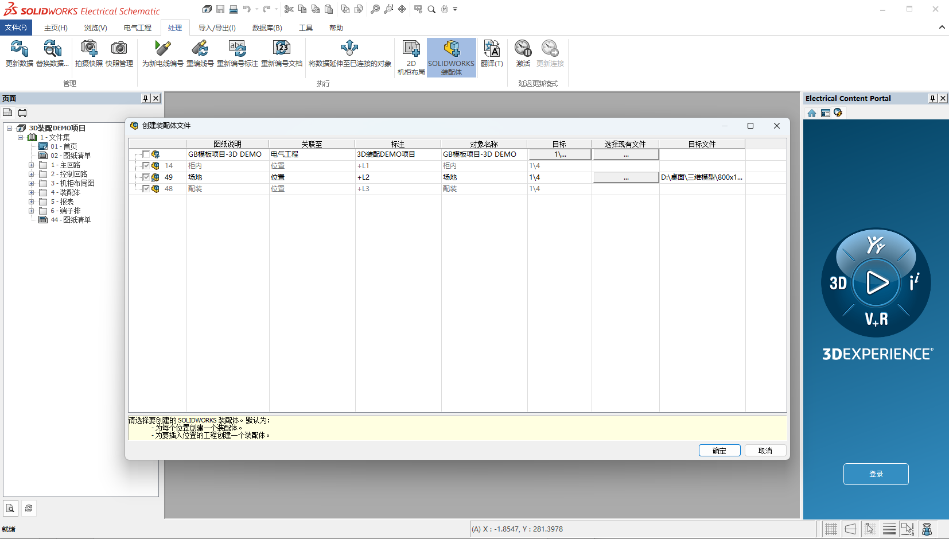Click the 3DEXPERIENCE play compass button
949x539 pixels.
[877, 282]
